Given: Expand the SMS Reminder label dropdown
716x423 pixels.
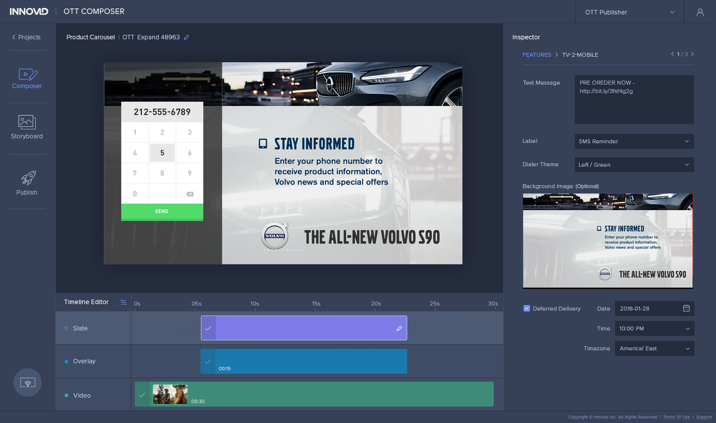Looking at the screenshot, I should 634,141.
